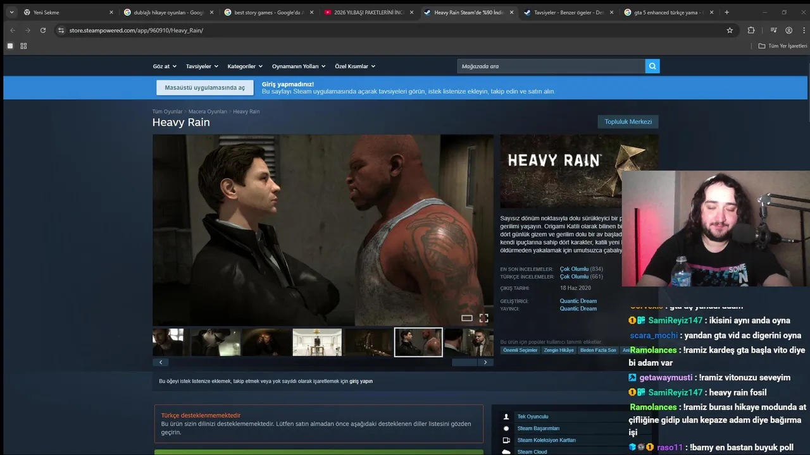This screenshot has width=810, height=455.
Task: Close the 'best story games' tab
Action: 311,12
